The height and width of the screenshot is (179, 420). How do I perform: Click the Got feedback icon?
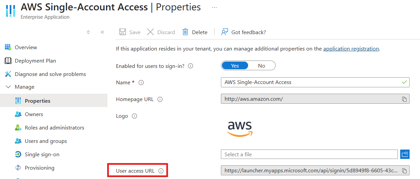tap(225, 32)
